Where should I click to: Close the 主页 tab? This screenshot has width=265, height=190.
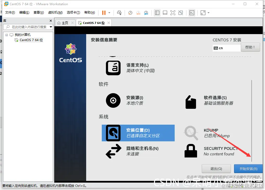[73, 23]
